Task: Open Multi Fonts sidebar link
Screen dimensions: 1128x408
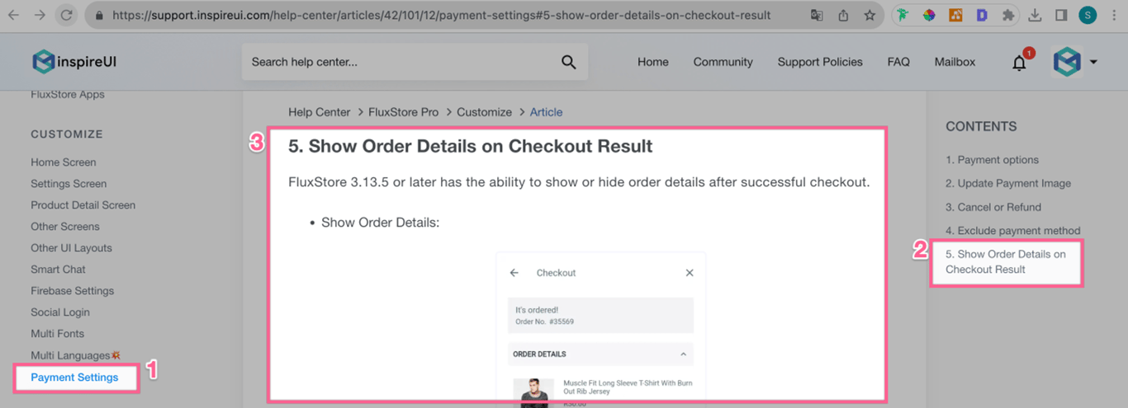Action: coord(57,334)
